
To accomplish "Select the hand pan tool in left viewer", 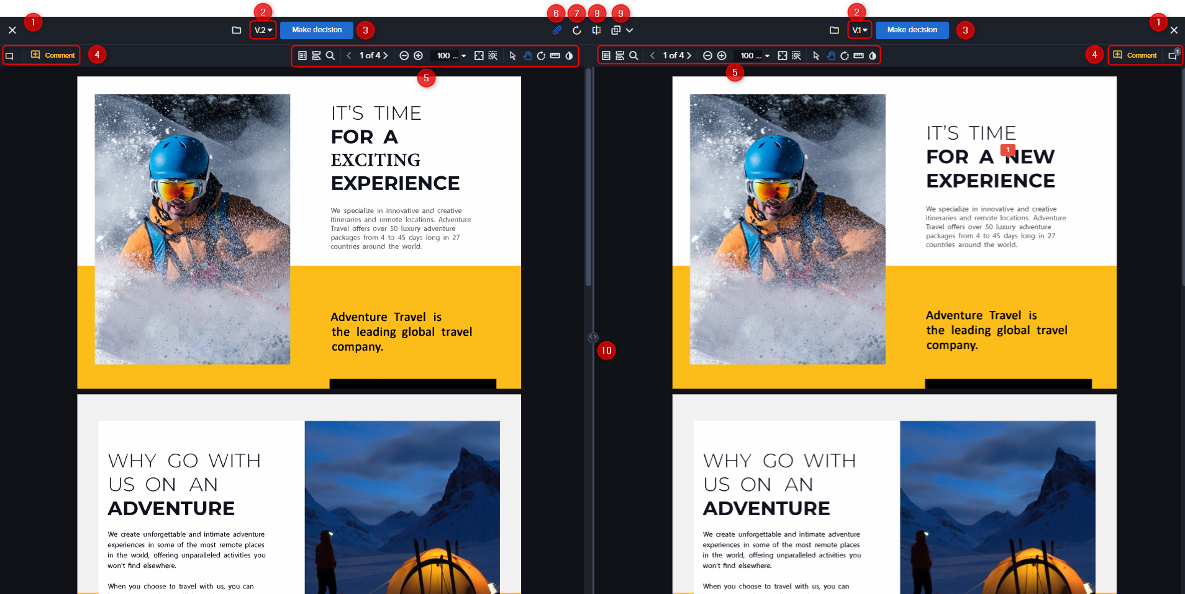I will click(x=527, y=55).
